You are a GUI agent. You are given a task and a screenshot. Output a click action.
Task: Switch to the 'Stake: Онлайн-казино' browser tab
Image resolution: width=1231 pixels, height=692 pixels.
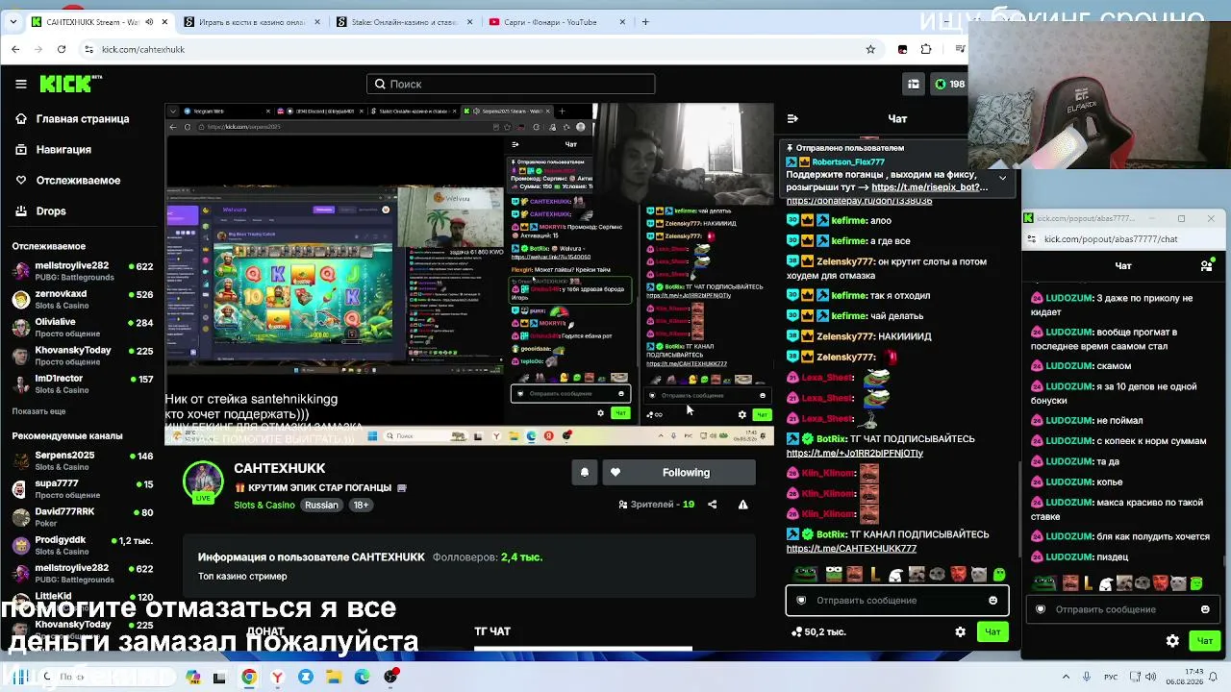403,22
